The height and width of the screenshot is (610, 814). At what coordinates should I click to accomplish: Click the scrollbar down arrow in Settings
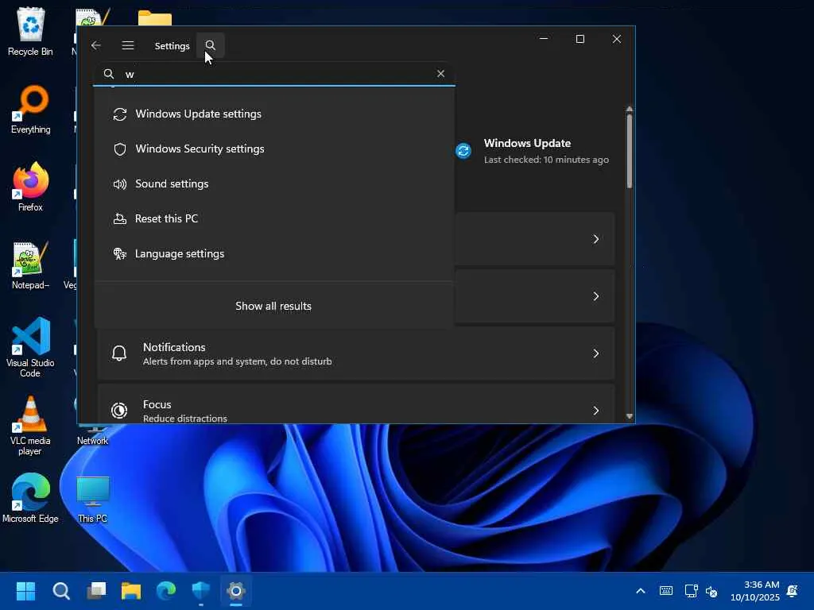[x=630, y=416]
